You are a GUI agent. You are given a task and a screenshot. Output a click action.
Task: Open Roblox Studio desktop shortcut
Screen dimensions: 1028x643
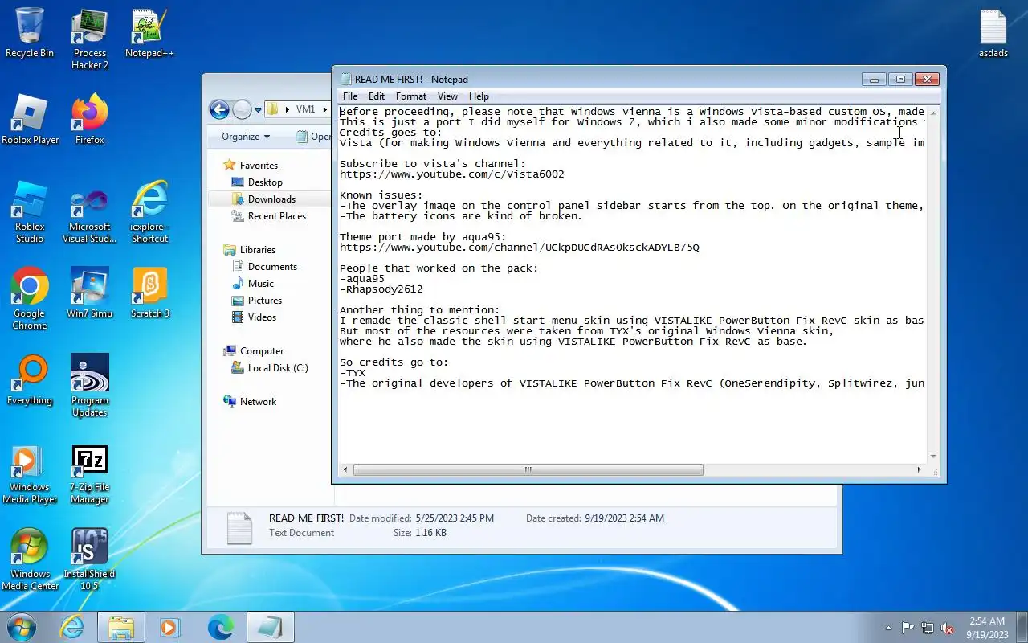pos(30,213)
